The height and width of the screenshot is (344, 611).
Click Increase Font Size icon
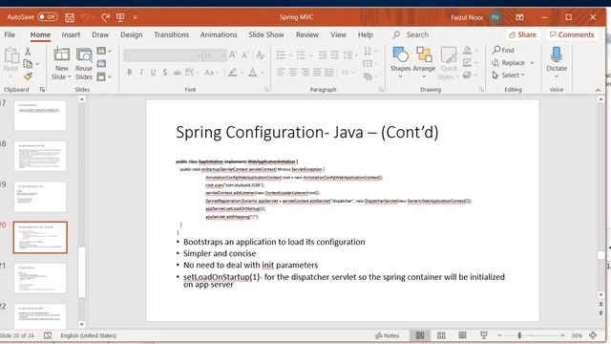[x=233, y=55]
